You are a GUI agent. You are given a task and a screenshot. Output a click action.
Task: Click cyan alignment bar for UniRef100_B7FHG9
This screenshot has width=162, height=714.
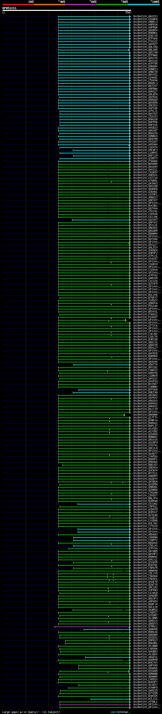click(104, 390)
